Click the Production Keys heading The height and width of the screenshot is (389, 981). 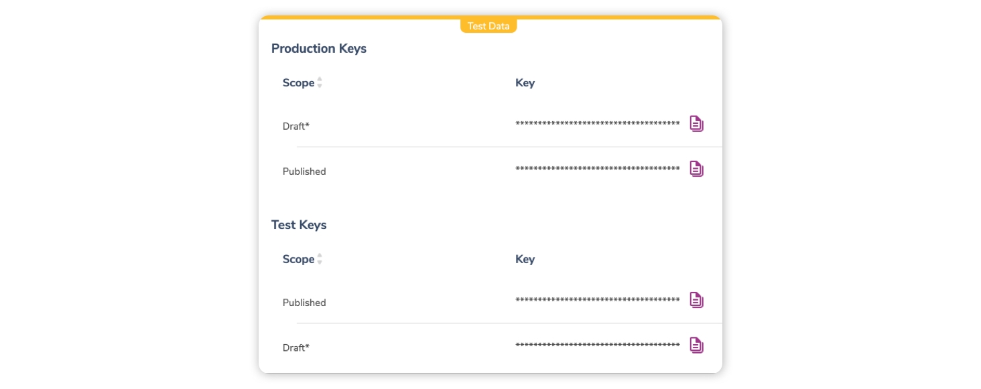(320, 48)
